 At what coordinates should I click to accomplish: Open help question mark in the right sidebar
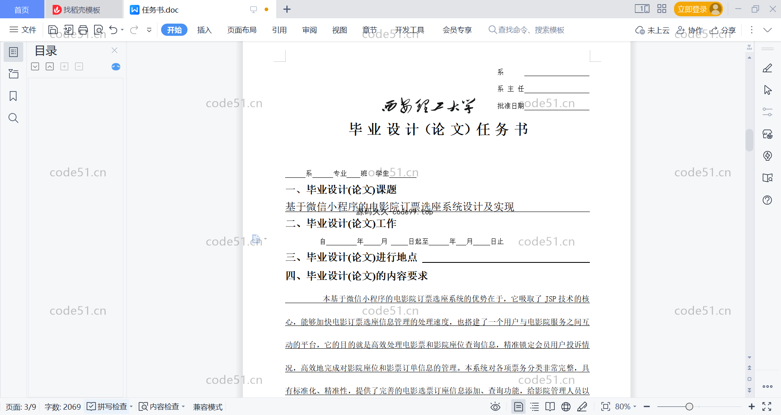(x=768, y=200)
